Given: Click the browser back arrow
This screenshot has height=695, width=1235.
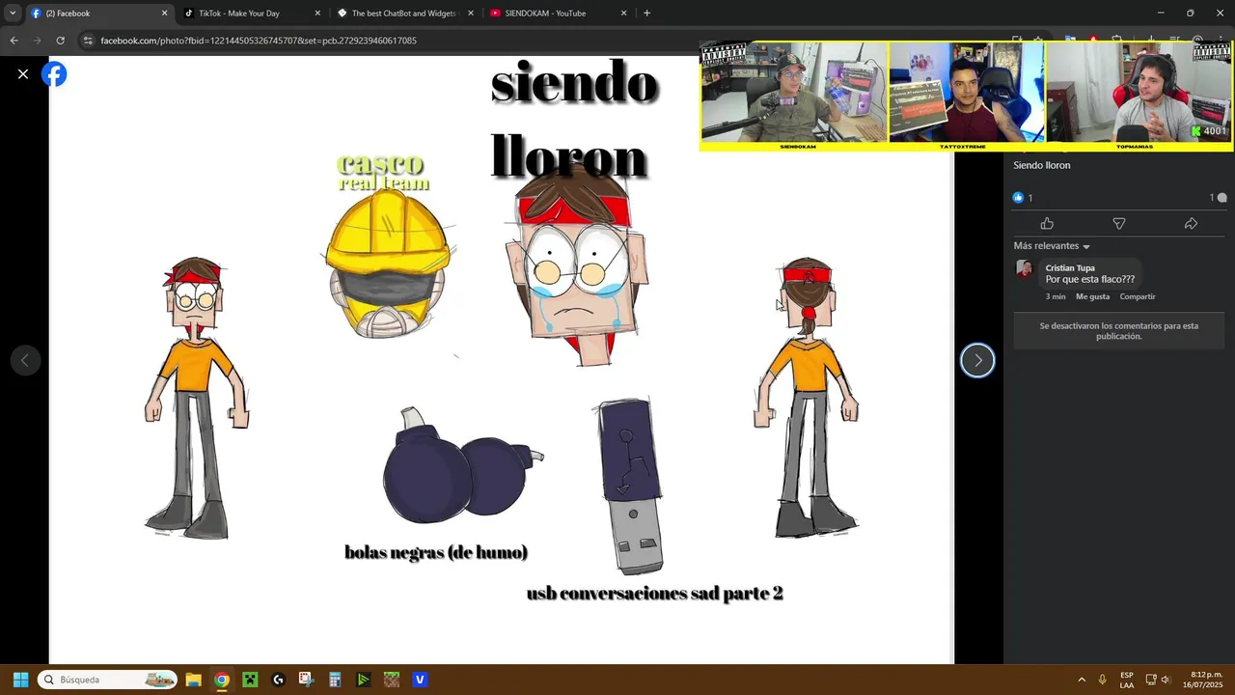Looking at the screenshot, I should (x=14, y=41).
